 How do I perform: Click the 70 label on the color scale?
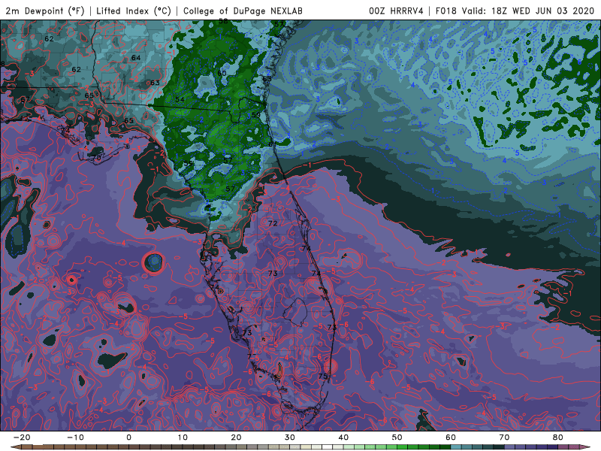504,437
